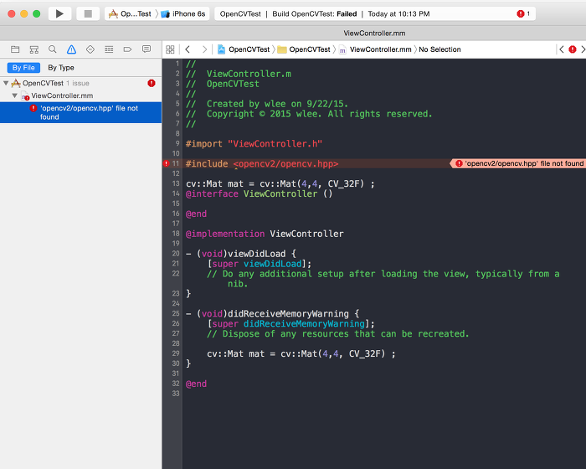Screen dimensions: 586x469
Task: Open the test navigator diamond icon
Action: point(90,49)
